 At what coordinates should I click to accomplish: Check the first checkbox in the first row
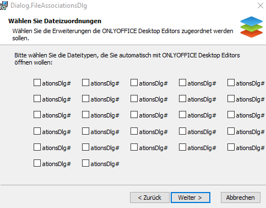coord(37,83)
